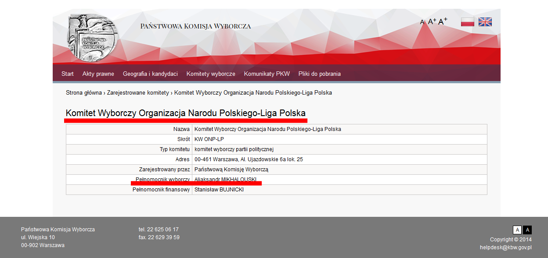Image resolution: width=548 pixels, height=258 pixels.
Task: Click the page heading Komitet Wyborczy Organizacja Narodu Polskiego-Liga Polska
Action: (x=186, y=113)
